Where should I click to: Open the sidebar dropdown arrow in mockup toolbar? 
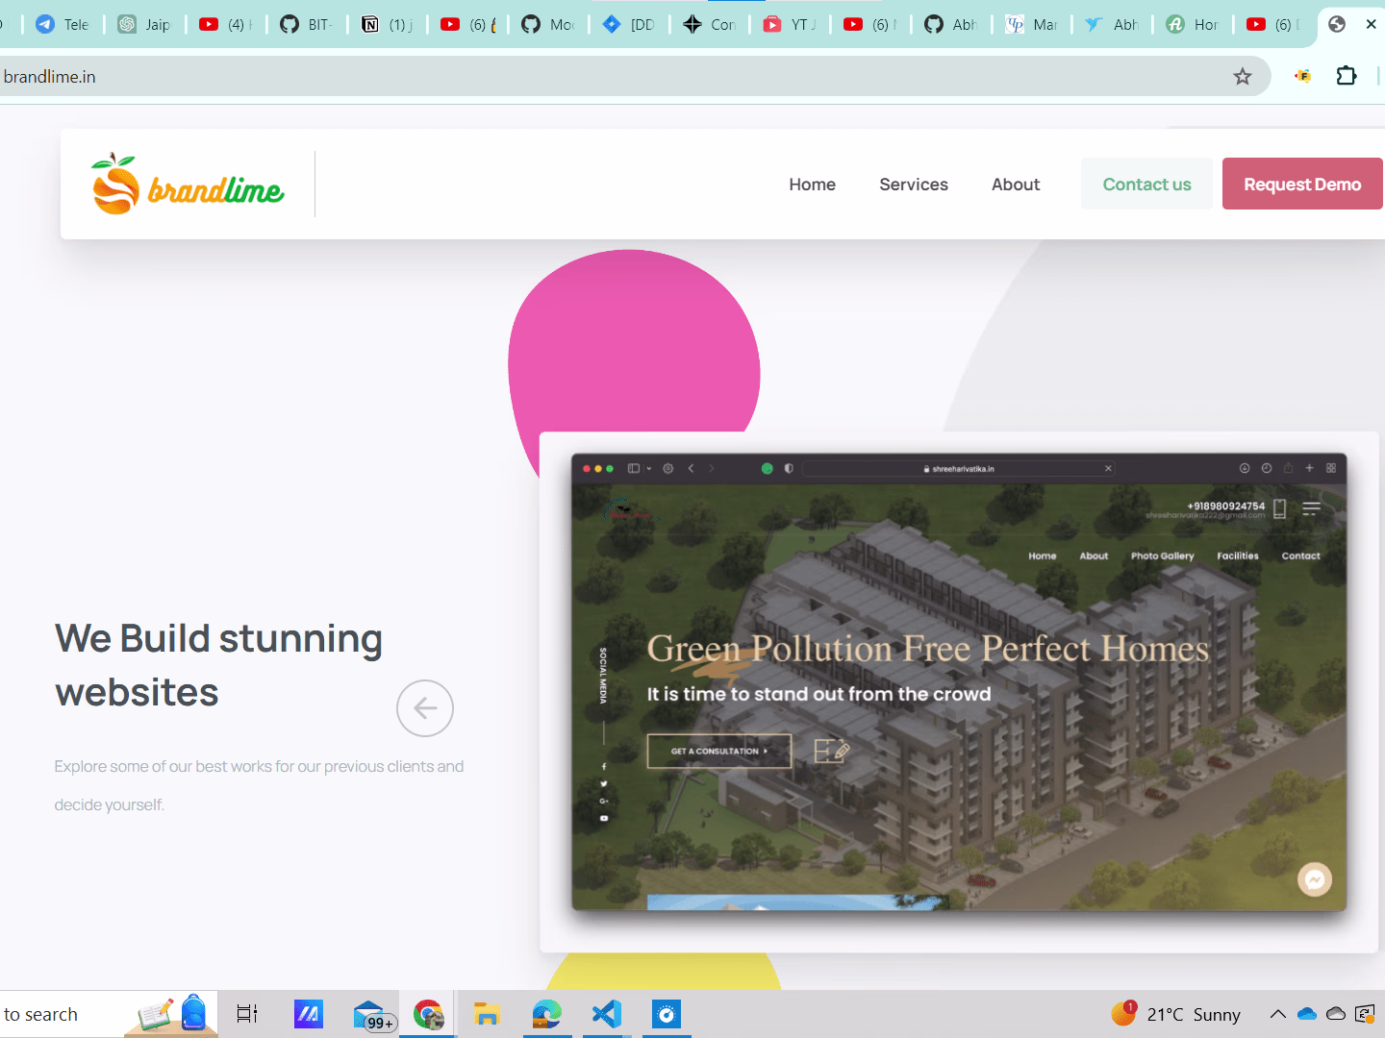pos(649,469)
